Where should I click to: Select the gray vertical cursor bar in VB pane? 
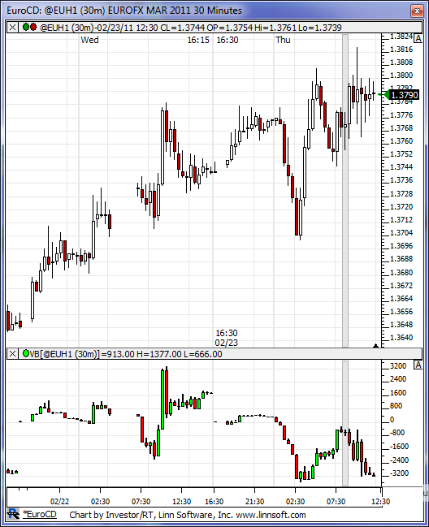[x=345, y=424]
